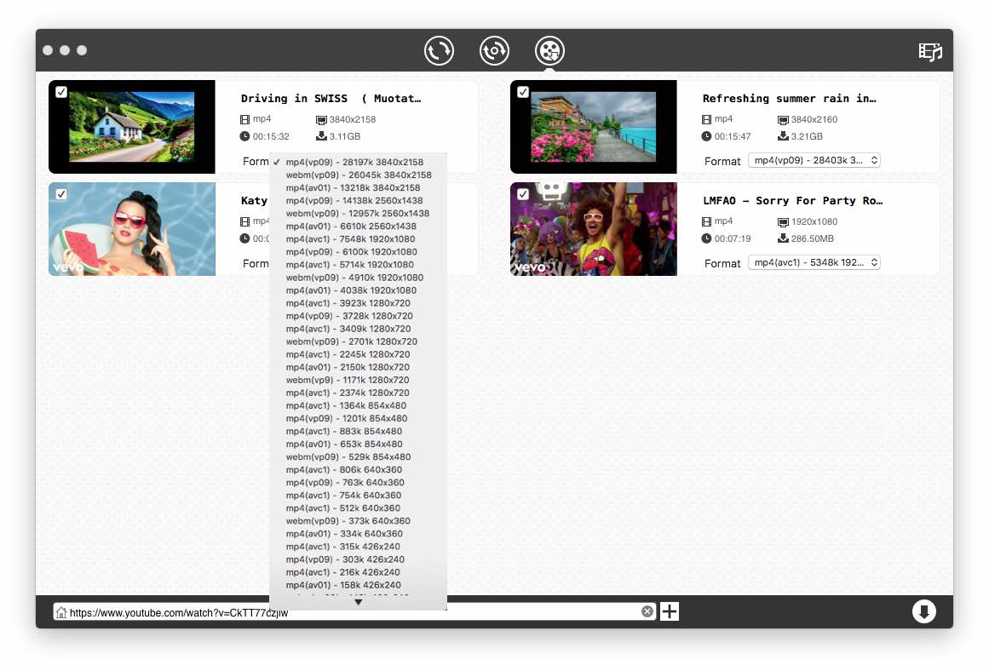The image size is (989, 671).
Task: Open the media library icon at top right
Action: coord(929,51)
